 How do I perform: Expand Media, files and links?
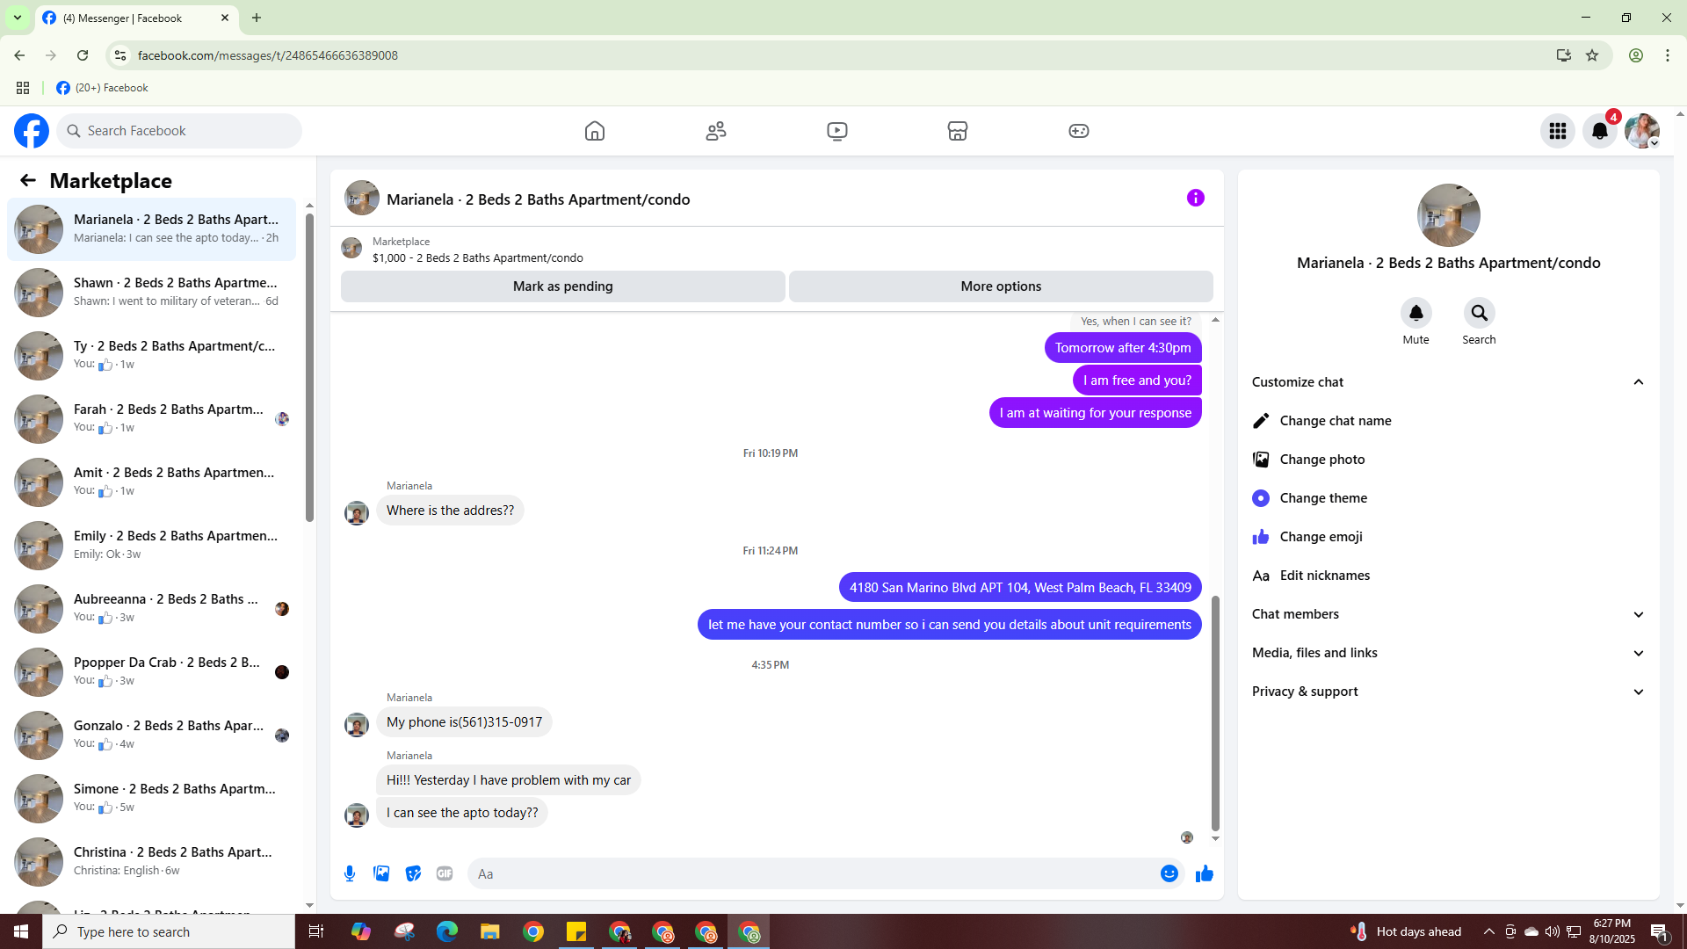click(x=1638, y=653)
